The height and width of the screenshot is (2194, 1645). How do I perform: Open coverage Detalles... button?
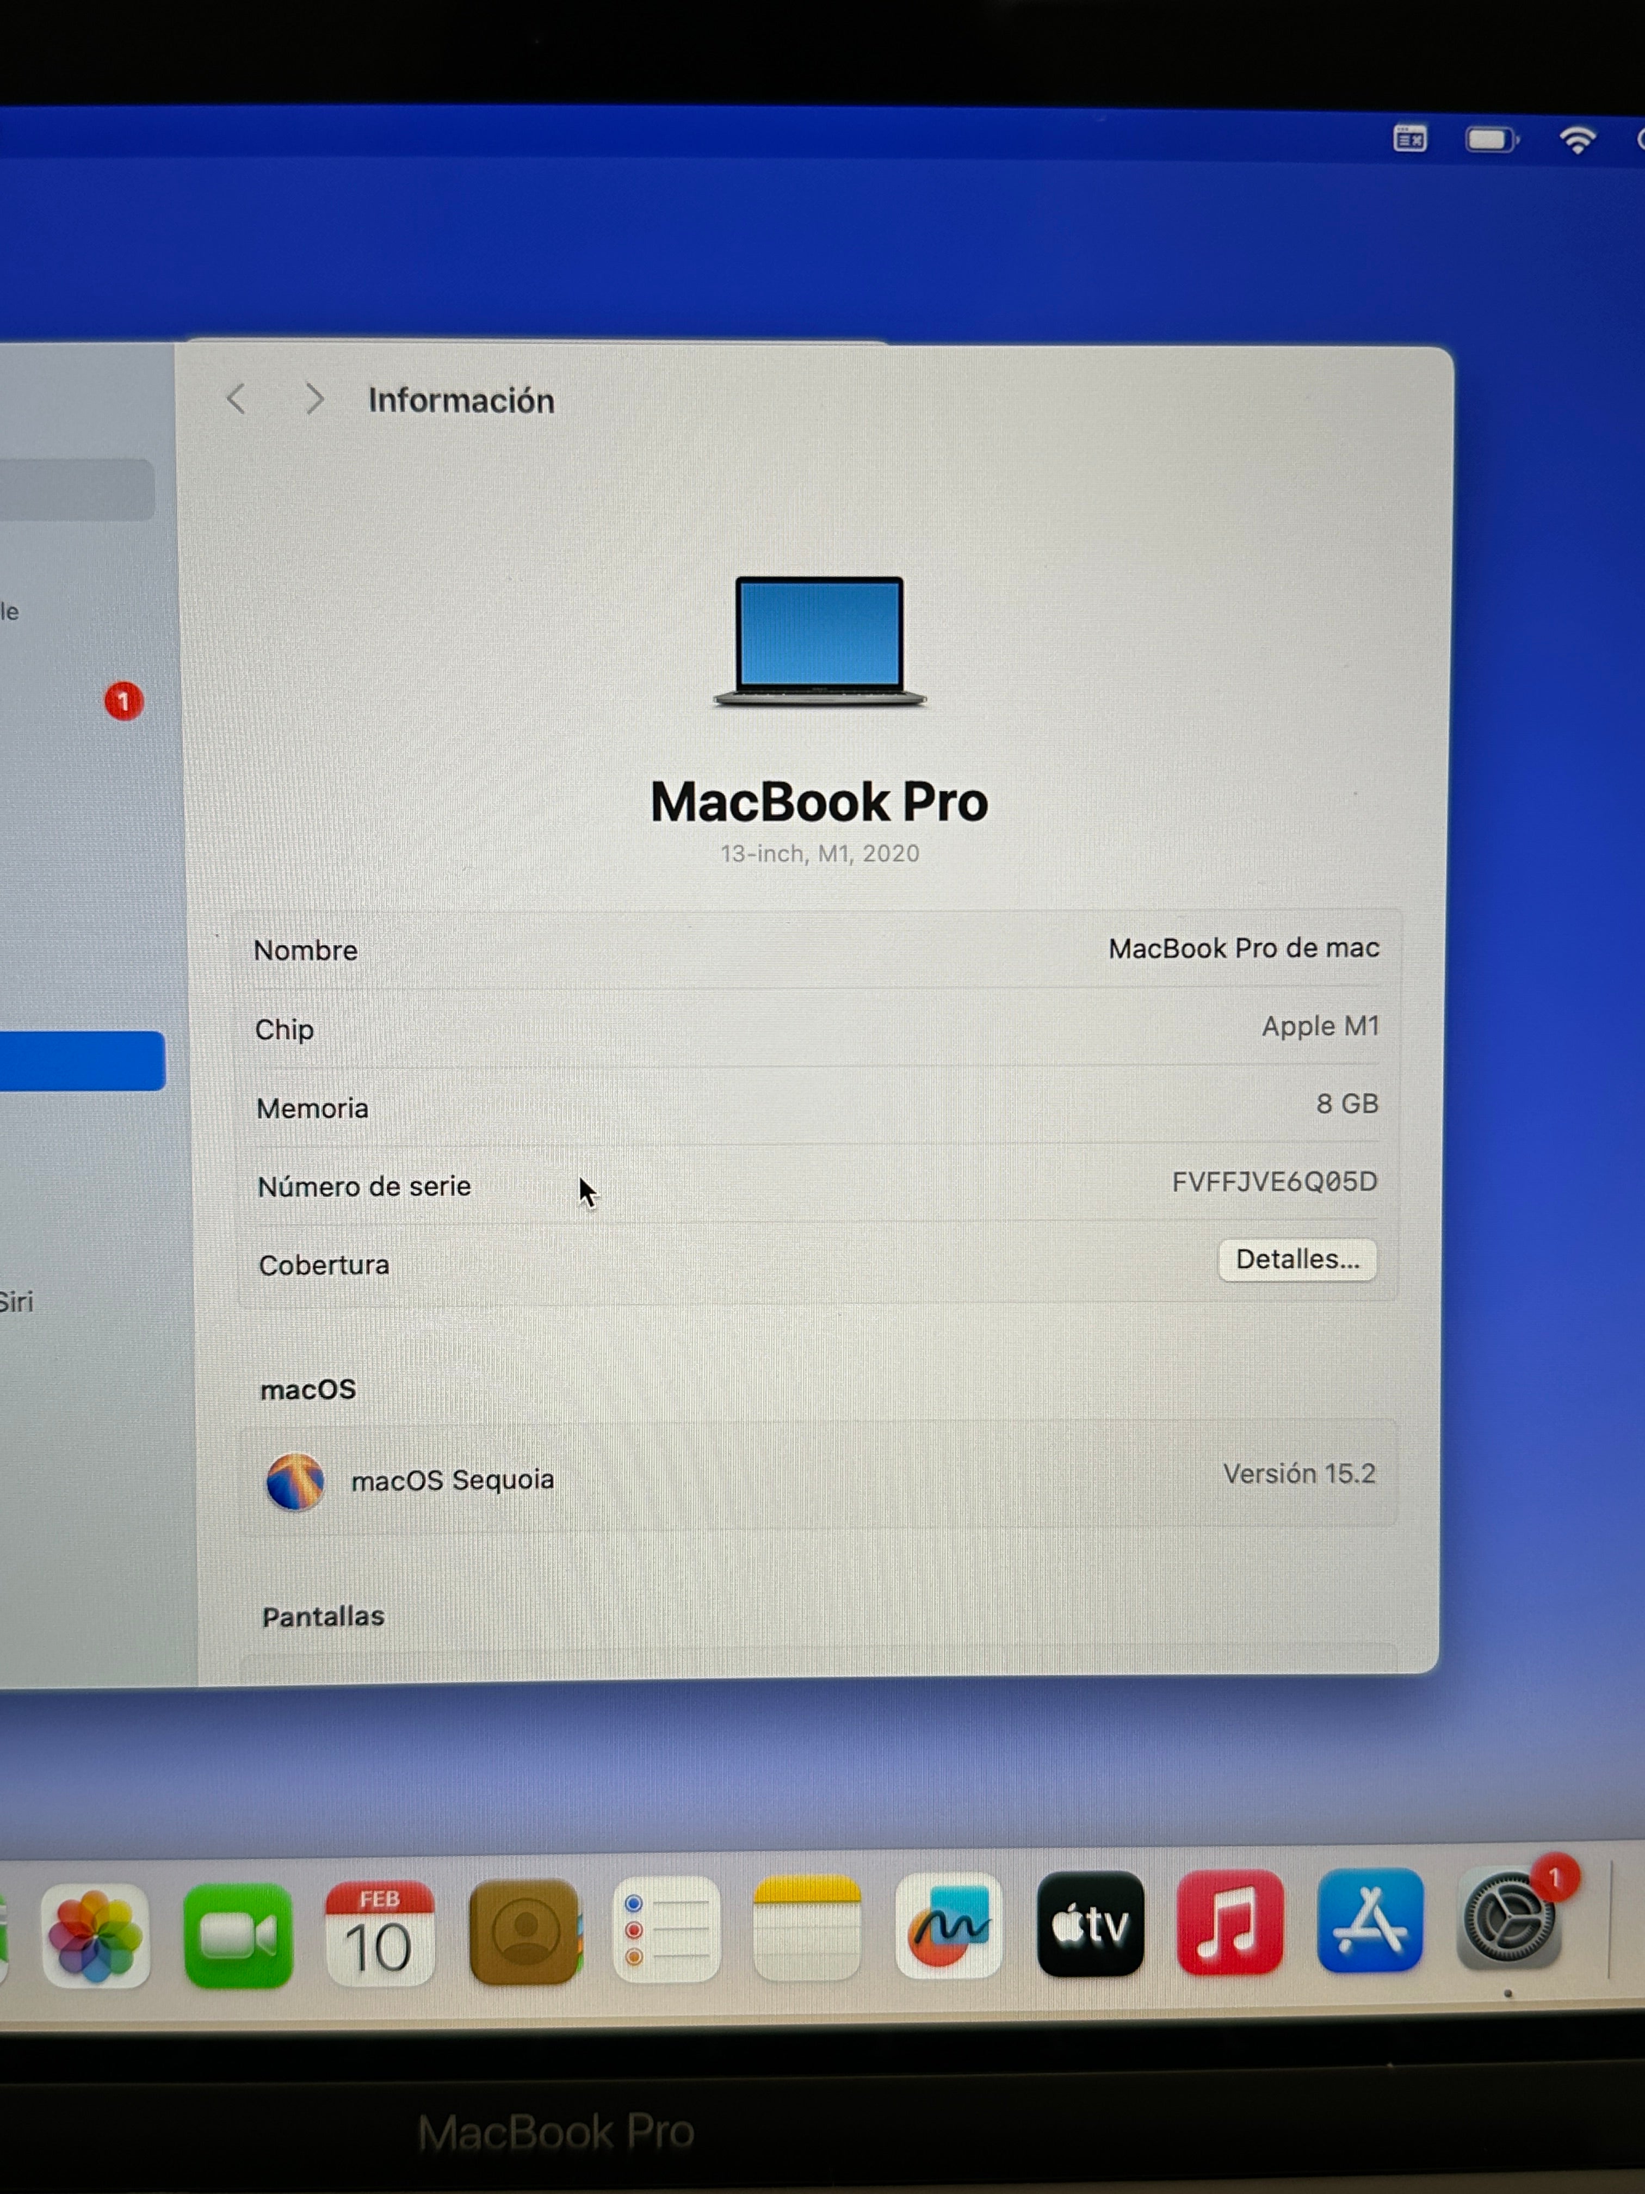[1297, 1260]
